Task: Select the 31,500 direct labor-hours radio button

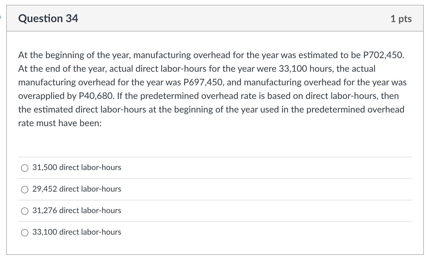Action: [25, 168]
